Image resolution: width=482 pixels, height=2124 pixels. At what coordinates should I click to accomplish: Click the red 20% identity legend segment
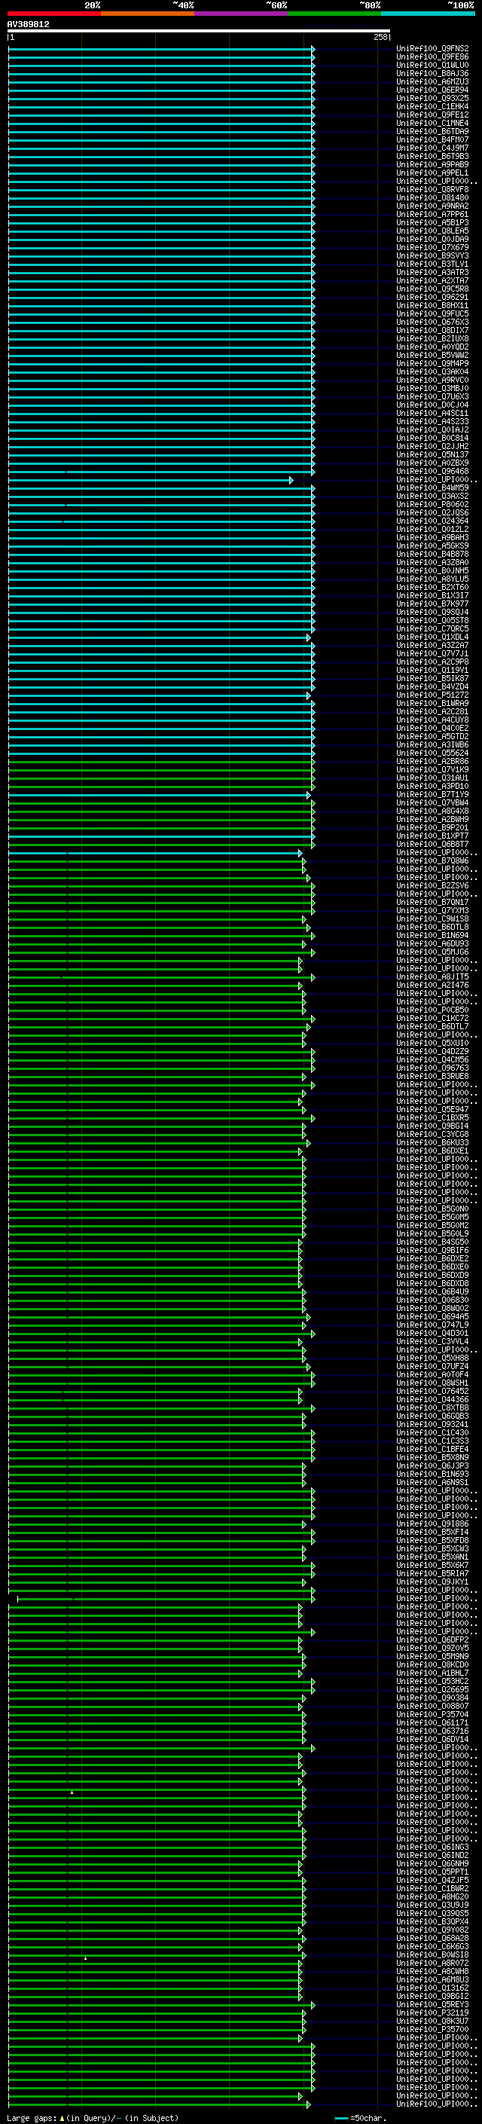click(x=53, y=14)
